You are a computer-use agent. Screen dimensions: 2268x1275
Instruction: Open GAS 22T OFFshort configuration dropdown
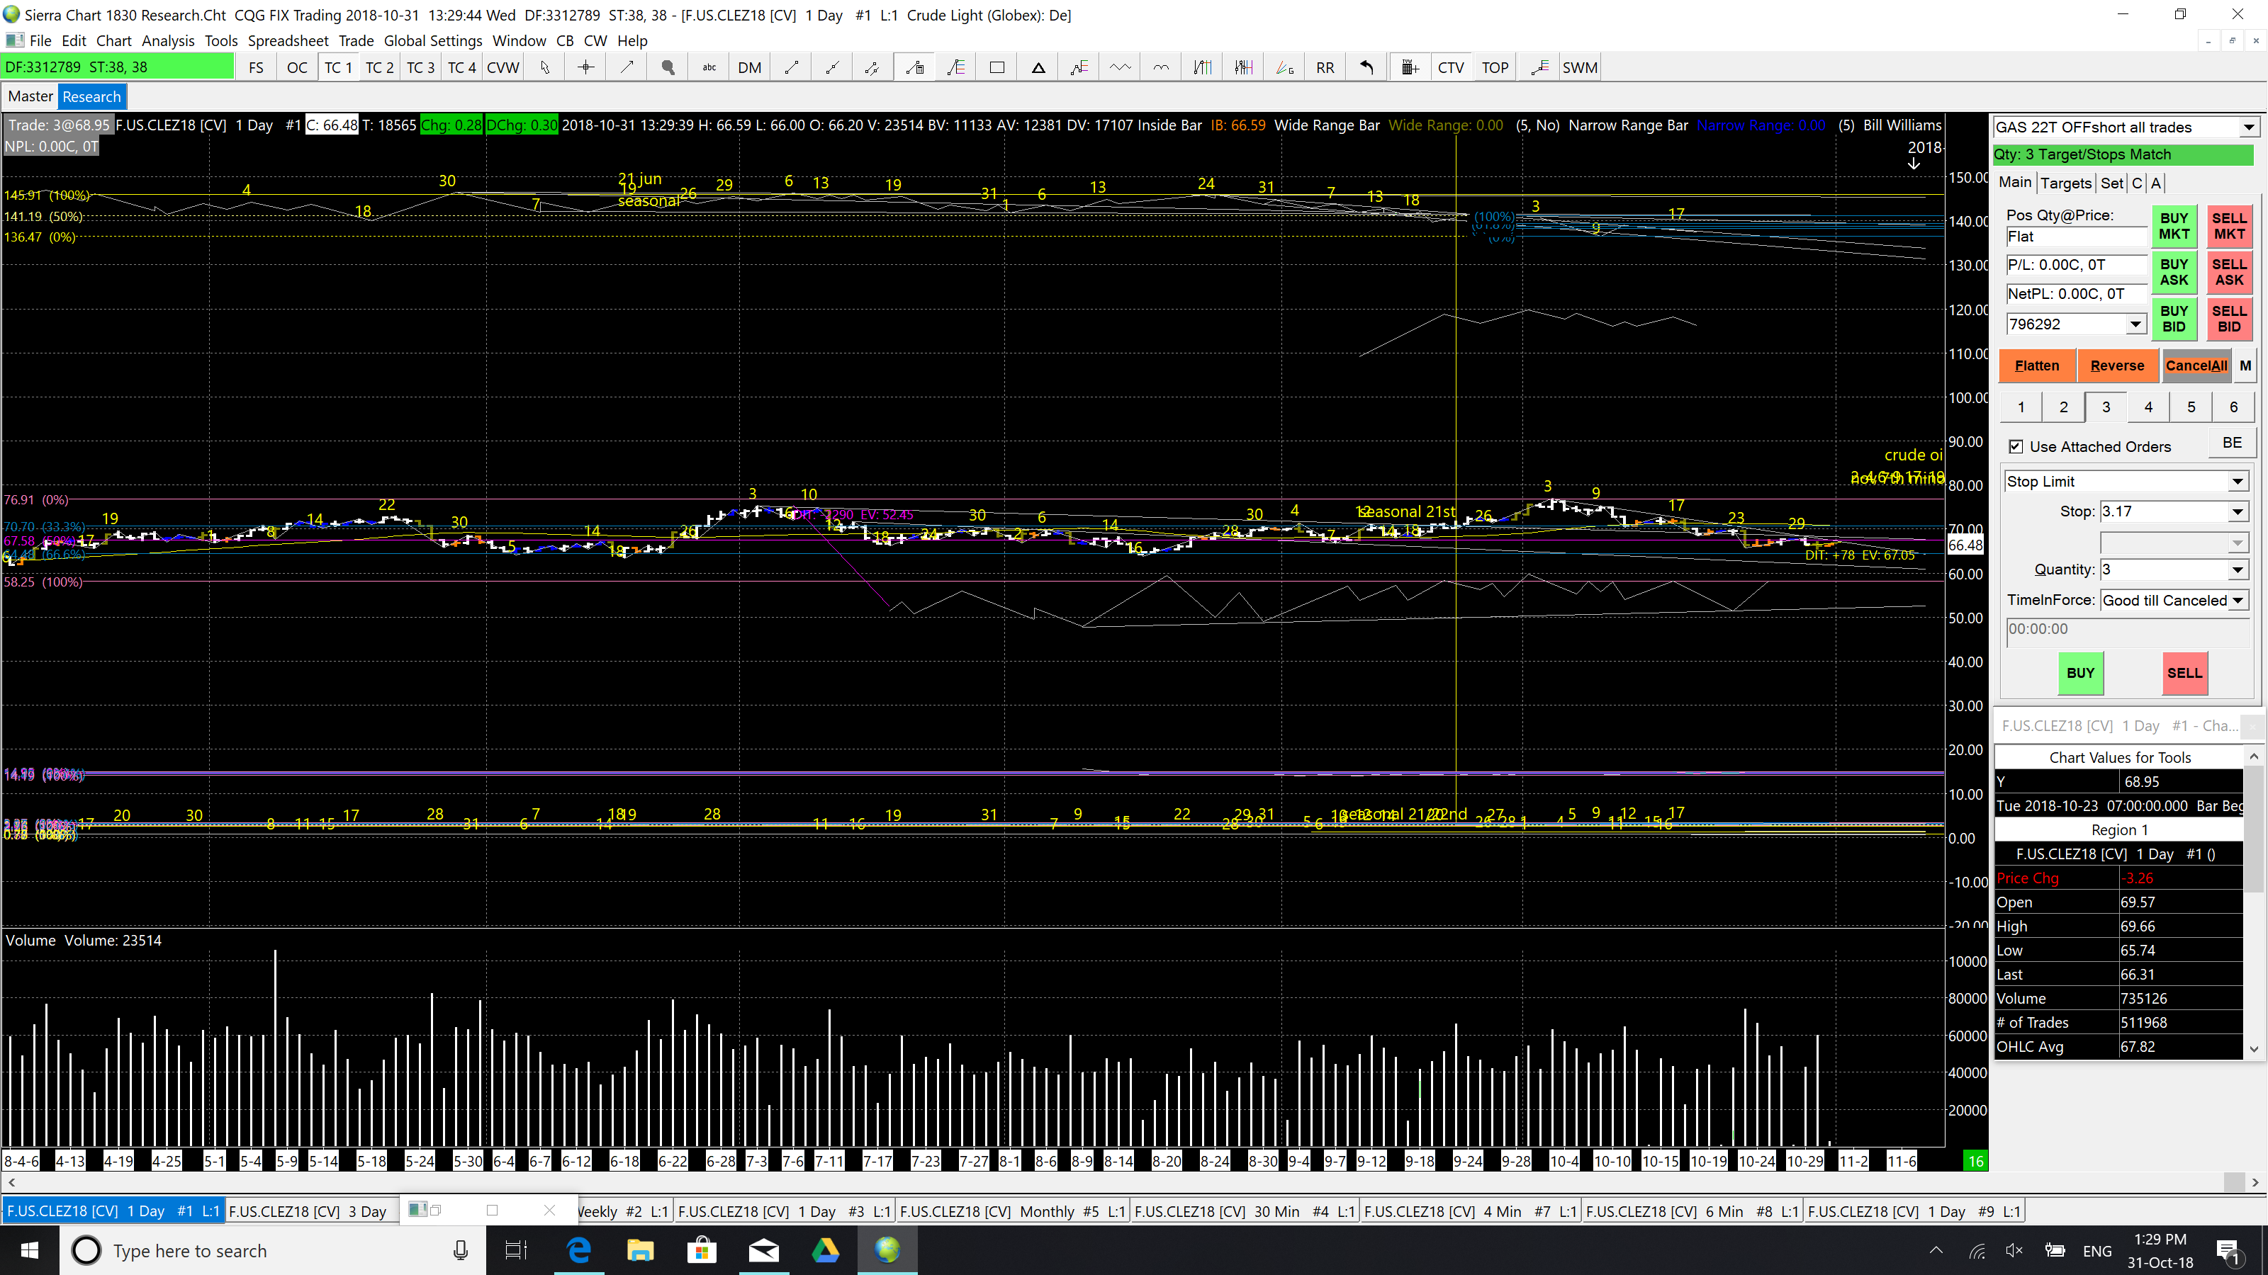click(x=2247, y=127)
